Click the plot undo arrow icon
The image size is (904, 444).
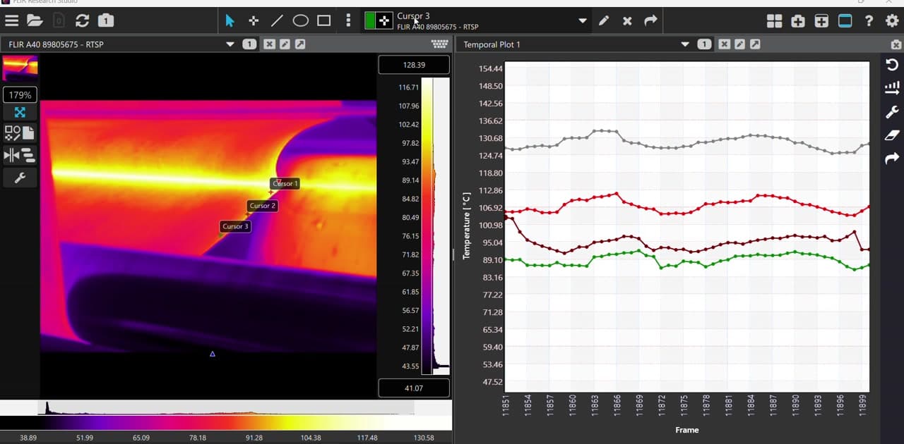892,65
